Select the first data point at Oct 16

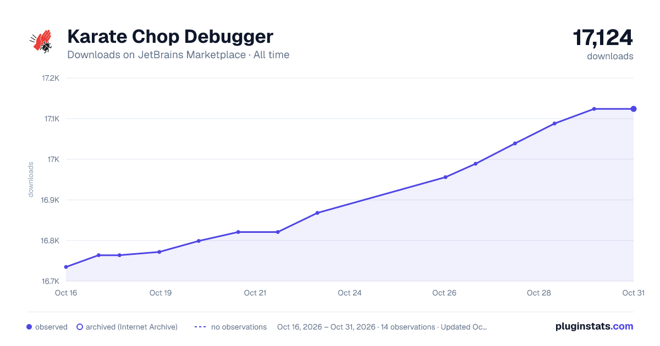(x=66, y=267)
